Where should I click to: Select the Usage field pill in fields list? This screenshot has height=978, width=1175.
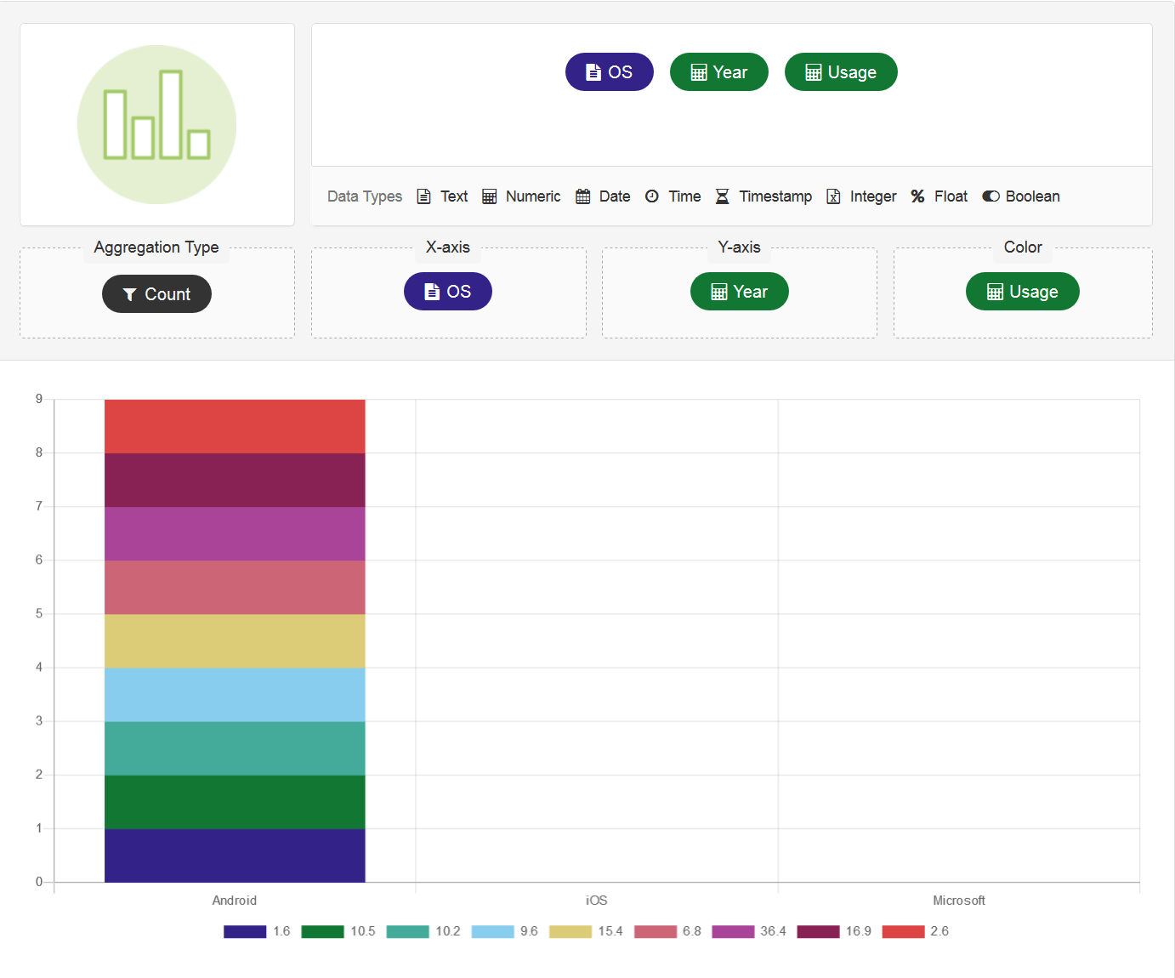tap(841, 72)
